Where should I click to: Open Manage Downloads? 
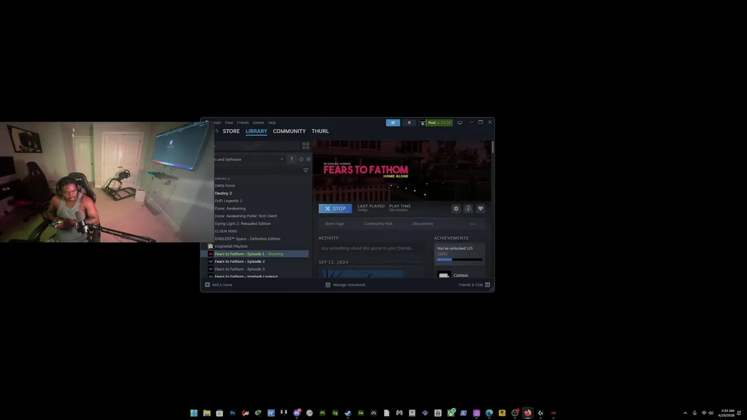click(x=345, y=285)
